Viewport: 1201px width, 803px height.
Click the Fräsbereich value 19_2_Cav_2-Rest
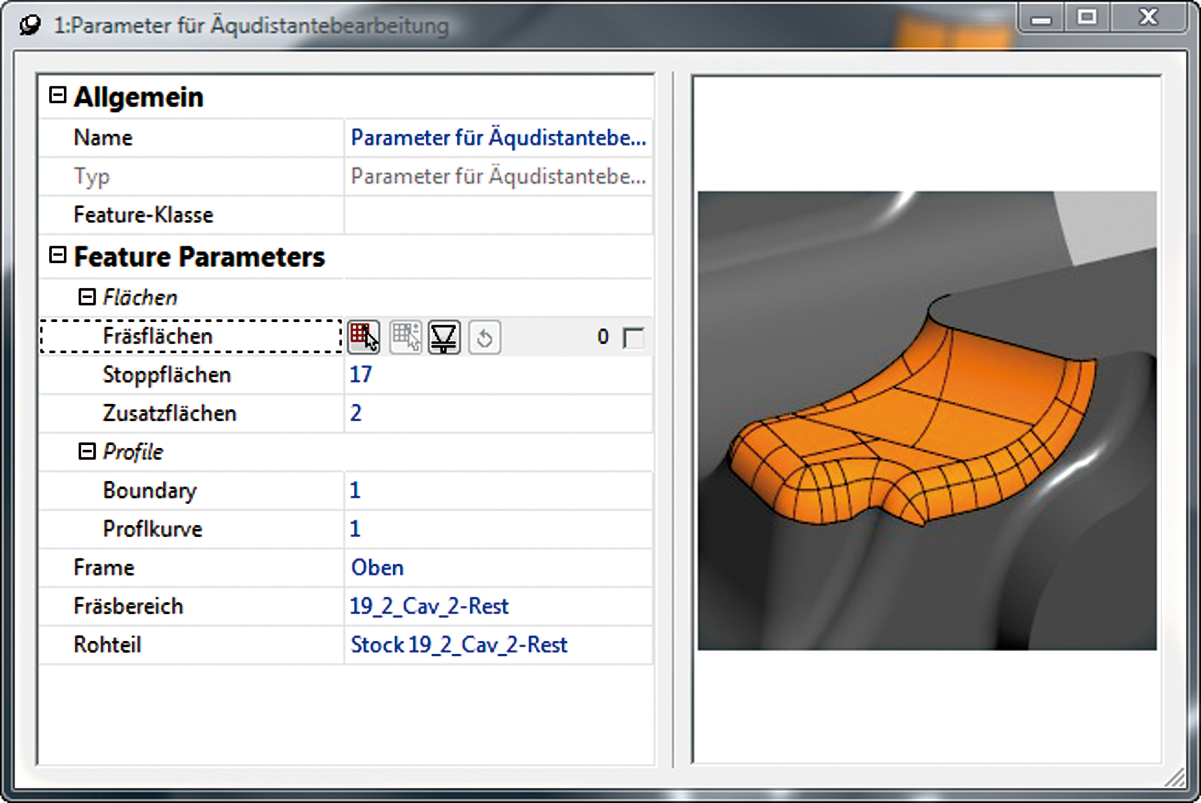click(x=429, y=606)
